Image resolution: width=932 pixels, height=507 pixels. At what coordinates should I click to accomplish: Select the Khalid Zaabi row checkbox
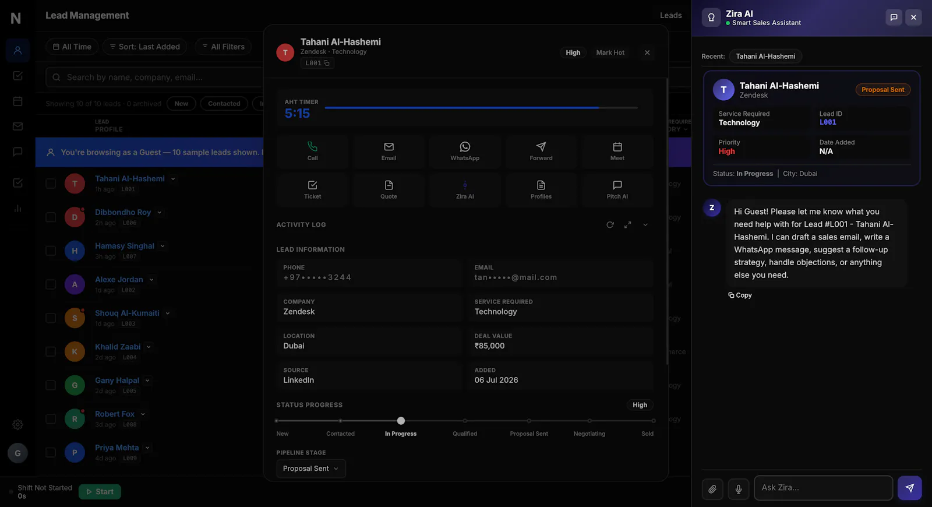coord(51,351)
